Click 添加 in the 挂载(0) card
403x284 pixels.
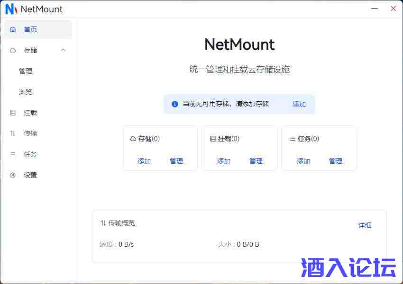pyautogui.click(x=224, y=161)
